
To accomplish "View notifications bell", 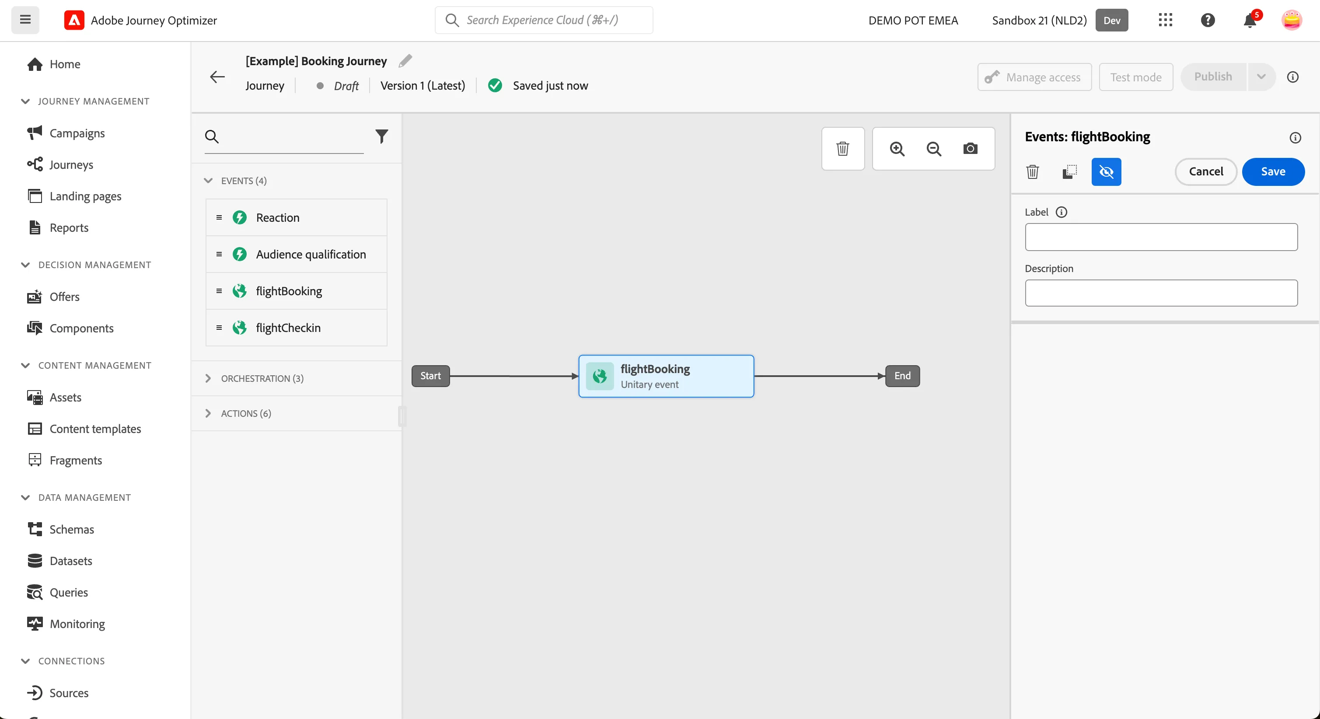I will click(x=1250, y=20).
